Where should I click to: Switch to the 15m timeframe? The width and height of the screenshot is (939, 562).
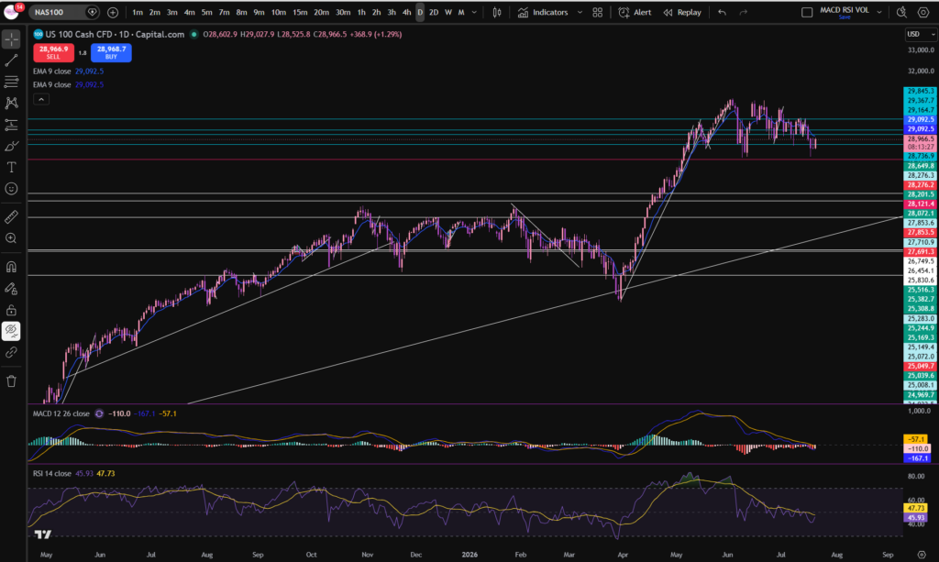click(300, 12)
